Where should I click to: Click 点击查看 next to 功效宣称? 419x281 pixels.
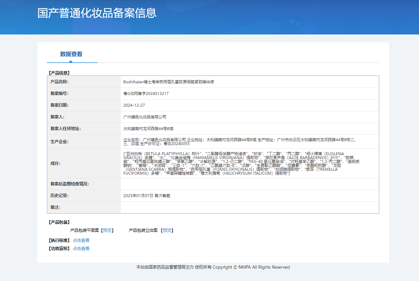tap(81, 248)
